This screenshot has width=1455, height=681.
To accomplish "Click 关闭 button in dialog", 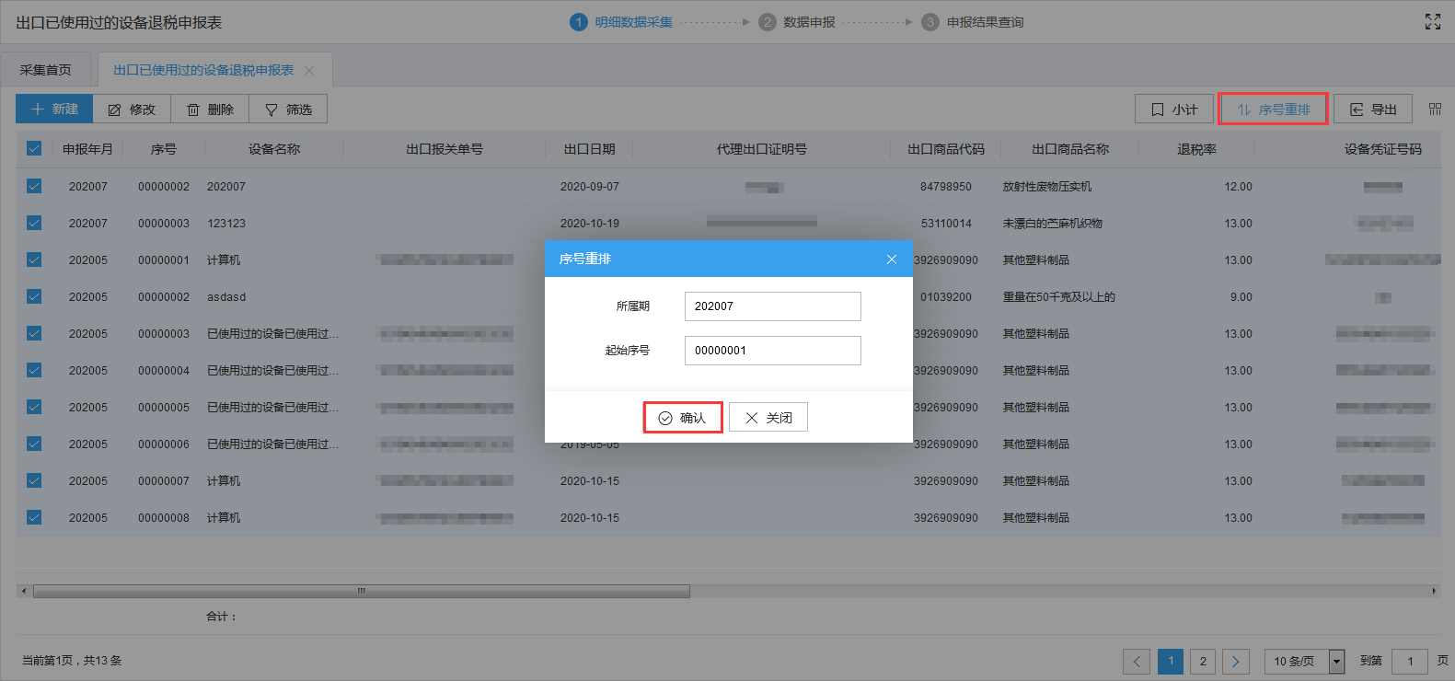I will (x=768, y=417).
